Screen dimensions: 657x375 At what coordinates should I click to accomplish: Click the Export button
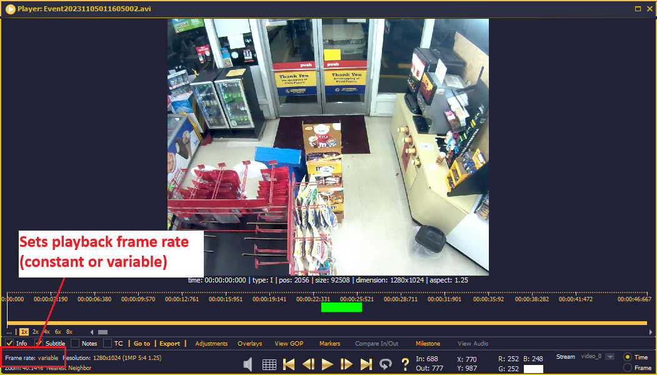170,343
